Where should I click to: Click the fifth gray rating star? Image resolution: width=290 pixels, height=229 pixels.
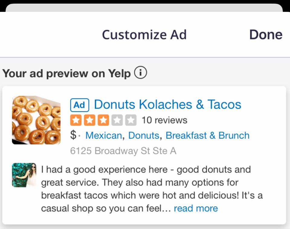[131, 120]
